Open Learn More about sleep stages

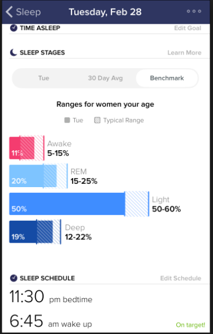tap(184, 53)
